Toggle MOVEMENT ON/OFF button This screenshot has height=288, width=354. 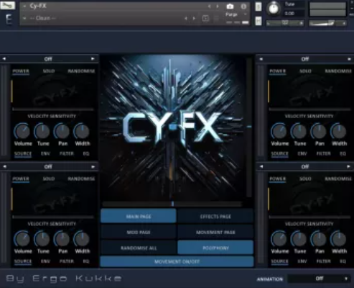pyautogui.click(x=177, y=261)
